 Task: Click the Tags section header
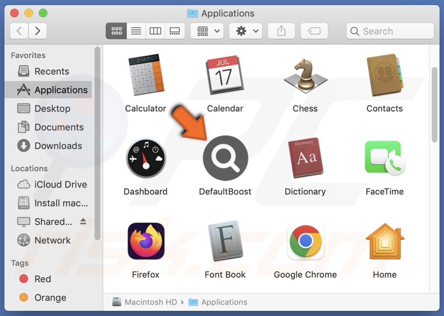point(20,263)
